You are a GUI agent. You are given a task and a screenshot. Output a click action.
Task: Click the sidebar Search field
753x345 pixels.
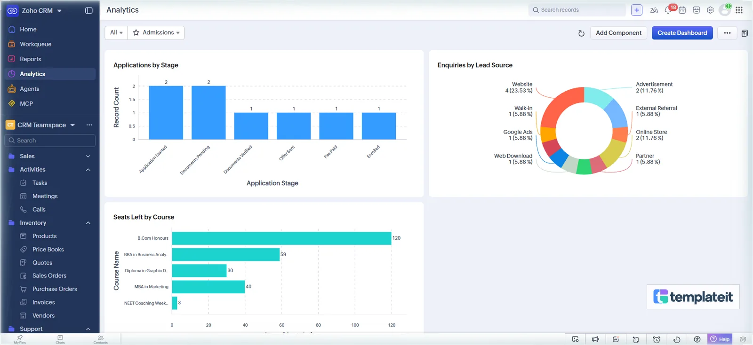(50, 141)
